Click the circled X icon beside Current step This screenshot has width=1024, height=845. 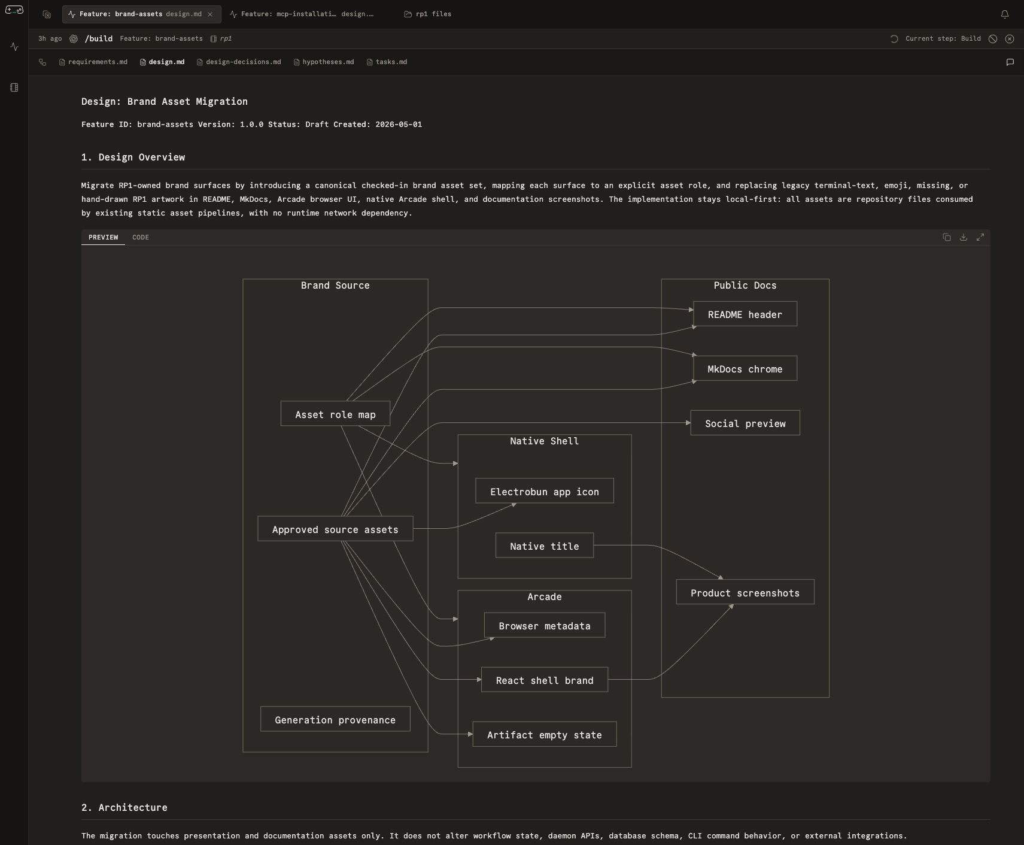click(x=1010, y=39)
